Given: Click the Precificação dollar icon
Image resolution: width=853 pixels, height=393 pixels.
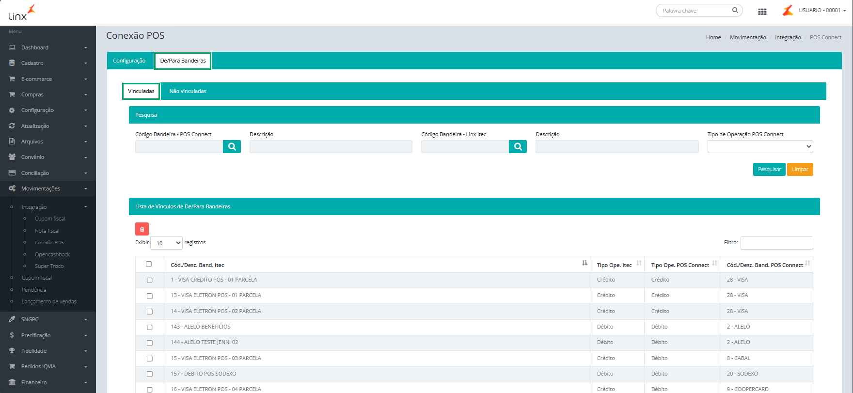Looking at the screenshot, I should tap(12, 335).
